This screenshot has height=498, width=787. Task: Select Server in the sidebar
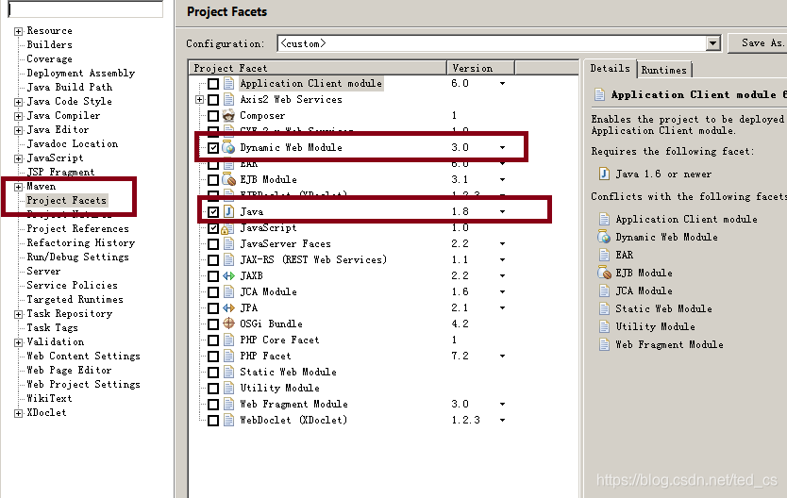[43, 271]
